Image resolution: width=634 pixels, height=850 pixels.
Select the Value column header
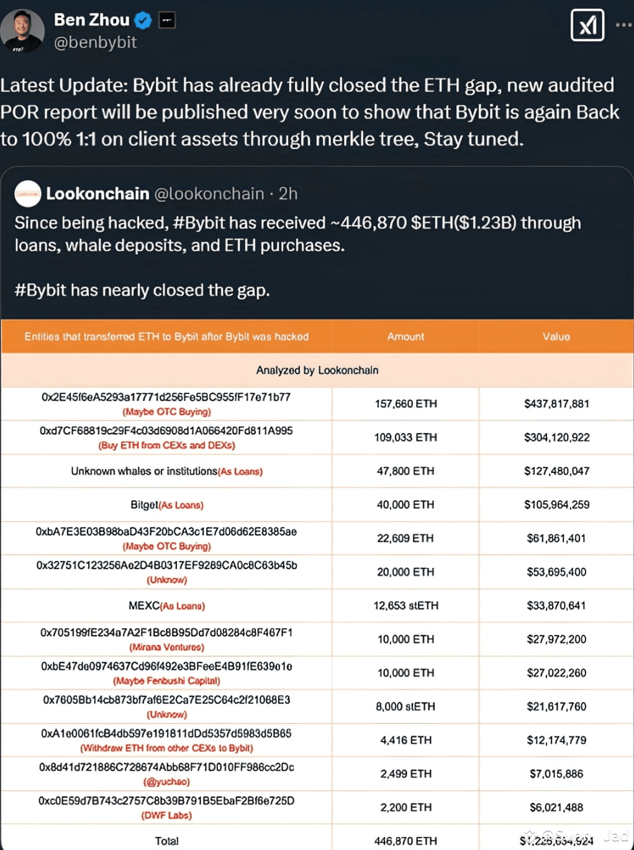pos(556,336)
